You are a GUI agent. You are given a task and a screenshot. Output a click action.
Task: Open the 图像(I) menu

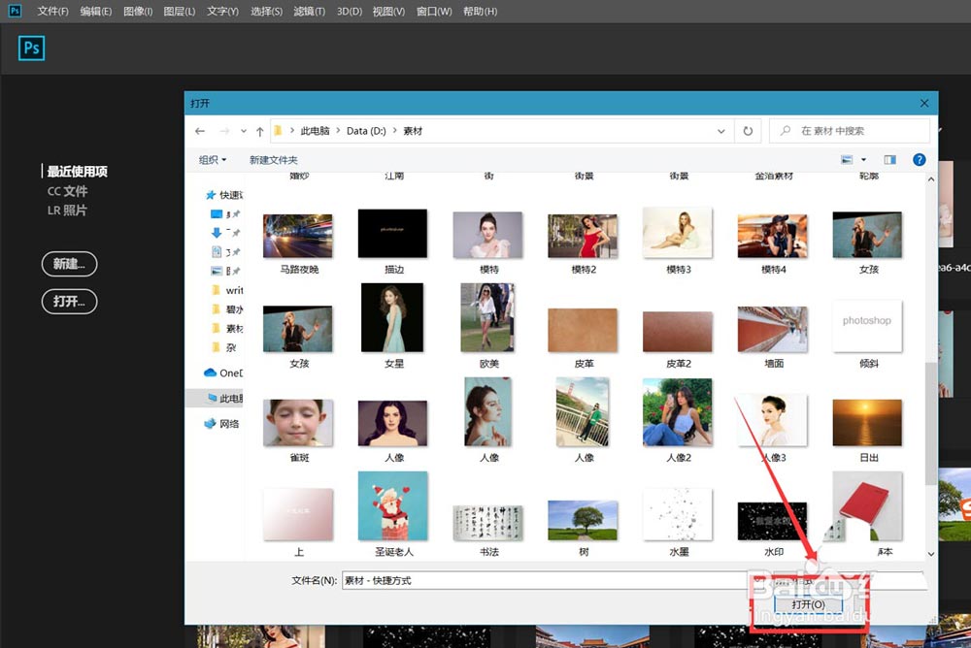coord(138,11)
